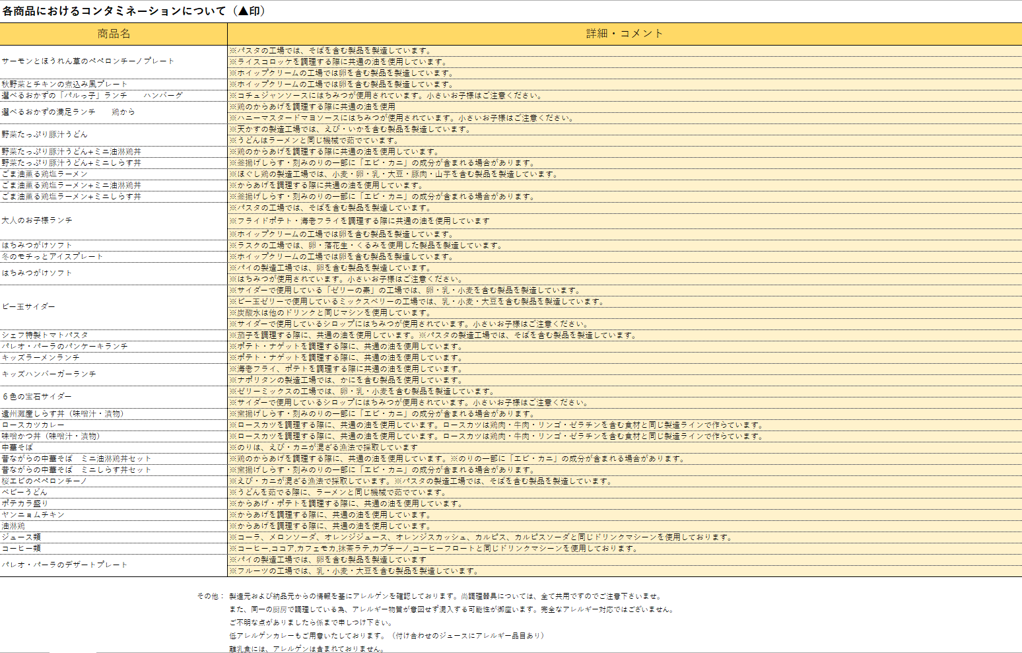
Task: Select the ポテカラ盛り product name
Action: pyautogui.click(x=25, y=504)
